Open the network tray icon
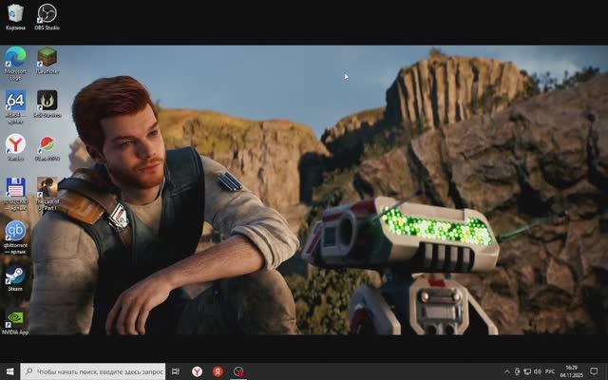Viewport: 608px width, 380px height. click(x=527, y=371)
